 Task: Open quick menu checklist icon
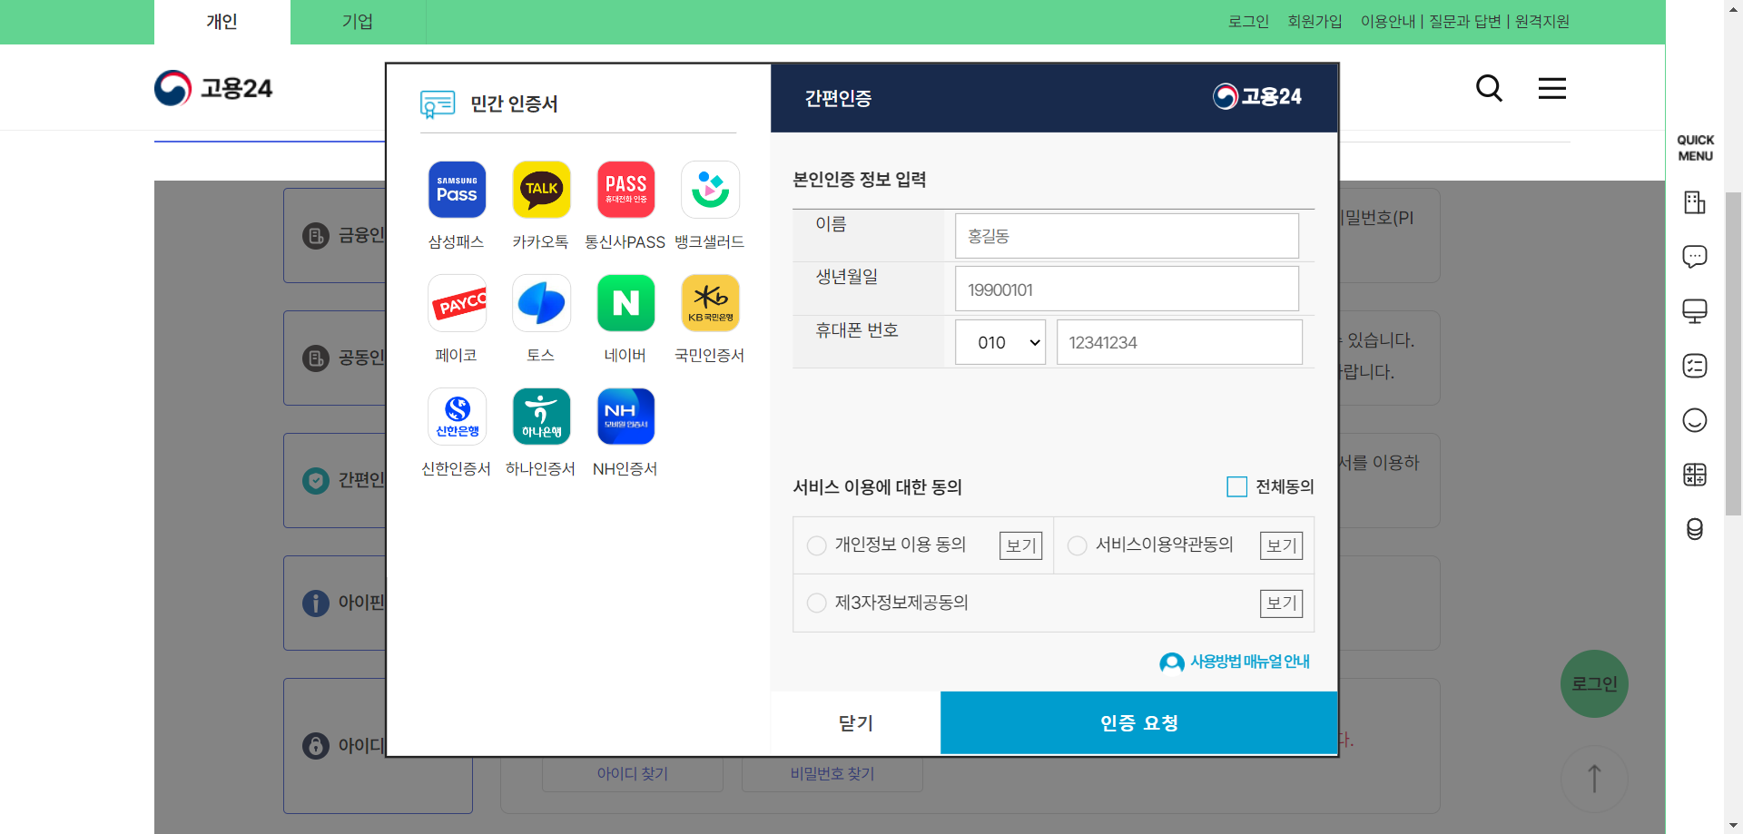[x=1695, y=366]
